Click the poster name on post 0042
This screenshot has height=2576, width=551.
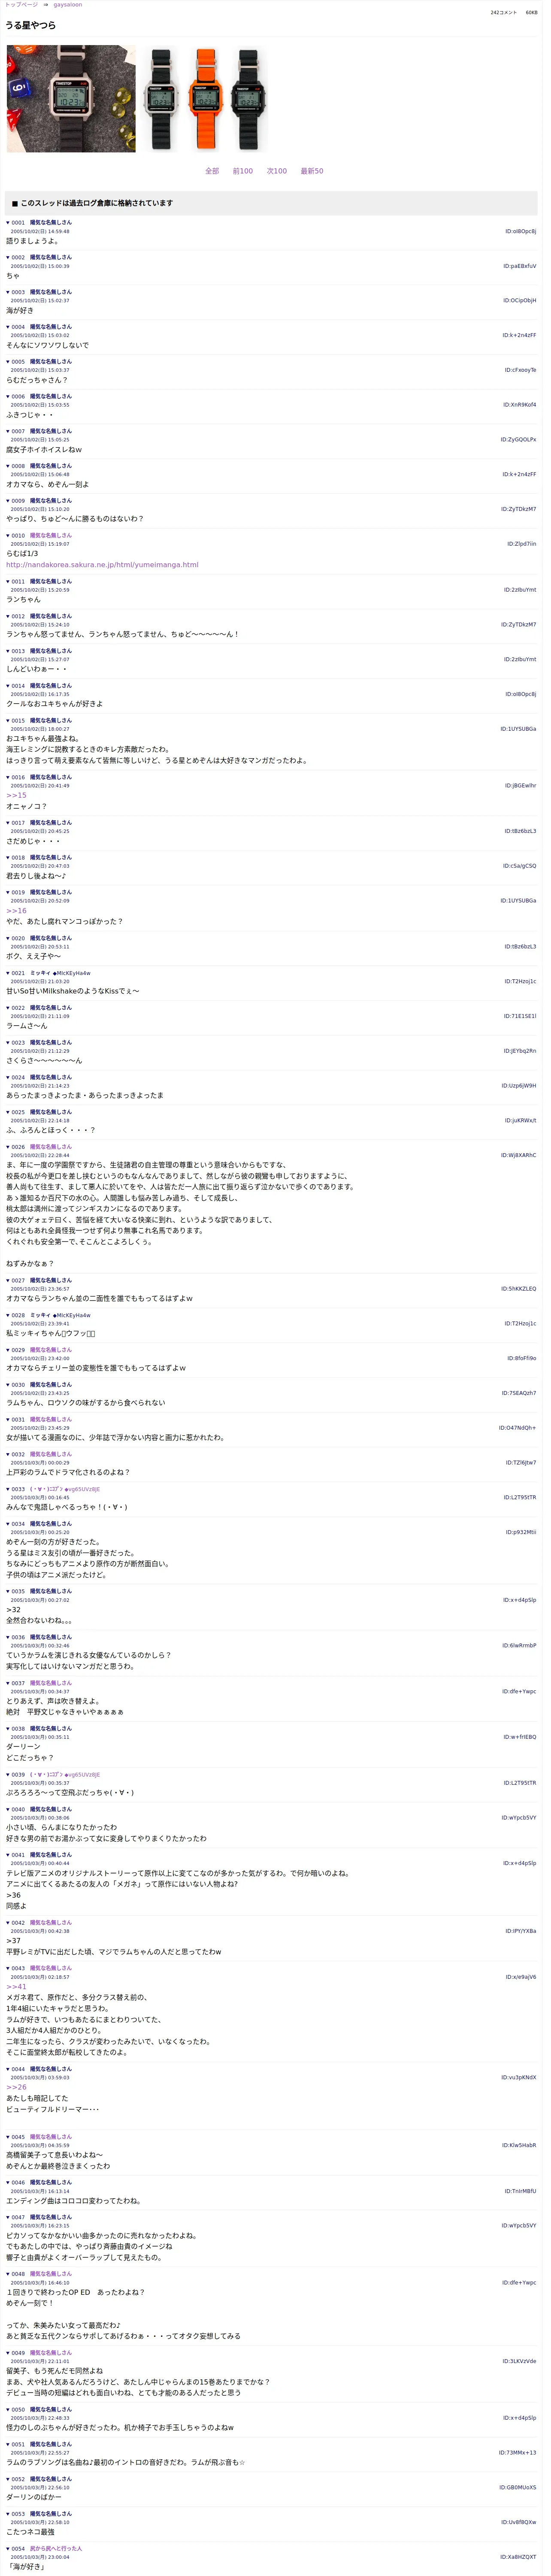tap(51, 1922)
